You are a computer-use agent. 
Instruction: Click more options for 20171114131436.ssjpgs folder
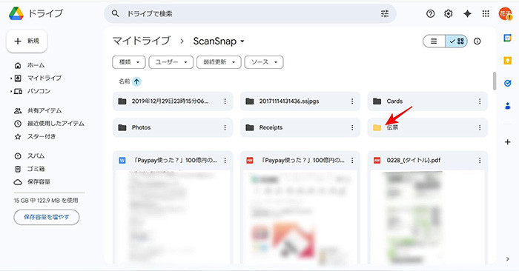click(x=352, y=101)
